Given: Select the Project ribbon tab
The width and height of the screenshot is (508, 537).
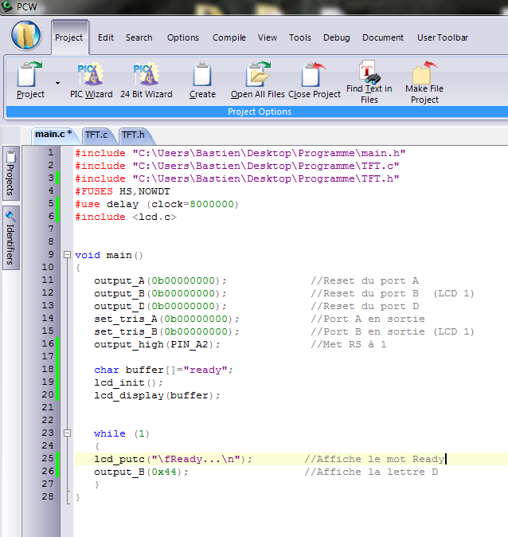Looking at the screenshot, I should click(70, 37).
